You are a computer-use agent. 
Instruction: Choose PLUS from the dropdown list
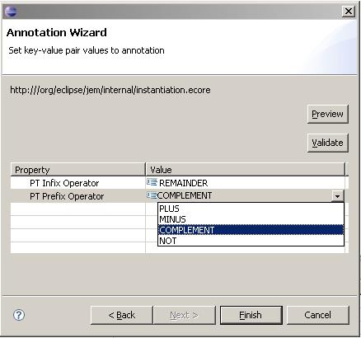pyautogui.click(x=251, y=209)
